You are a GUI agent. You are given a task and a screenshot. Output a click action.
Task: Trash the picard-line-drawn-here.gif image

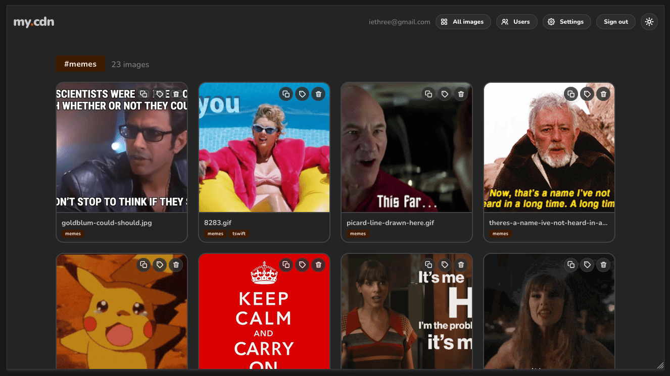pos(461,94)
